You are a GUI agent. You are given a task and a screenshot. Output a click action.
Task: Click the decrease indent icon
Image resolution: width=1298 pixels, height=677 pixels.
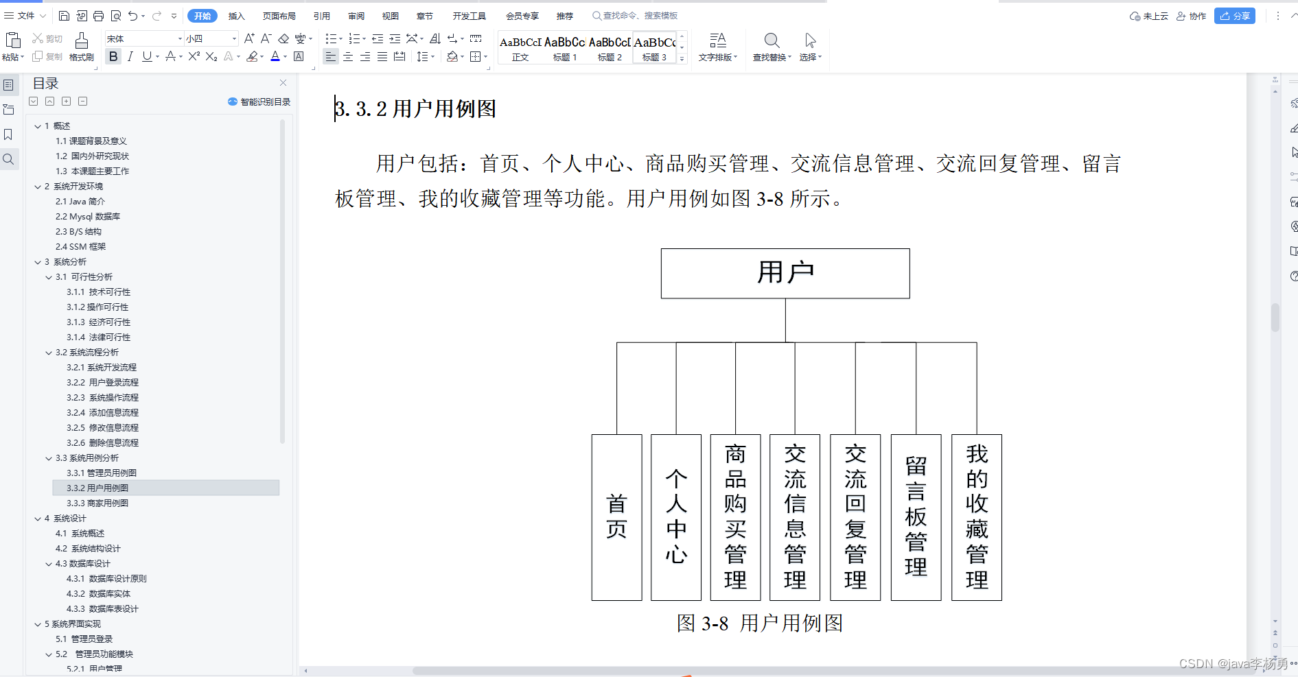point(378,38)
